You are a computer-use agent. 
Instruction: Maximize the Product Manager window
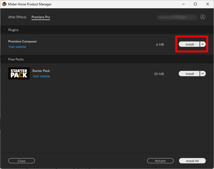[195, 4]
